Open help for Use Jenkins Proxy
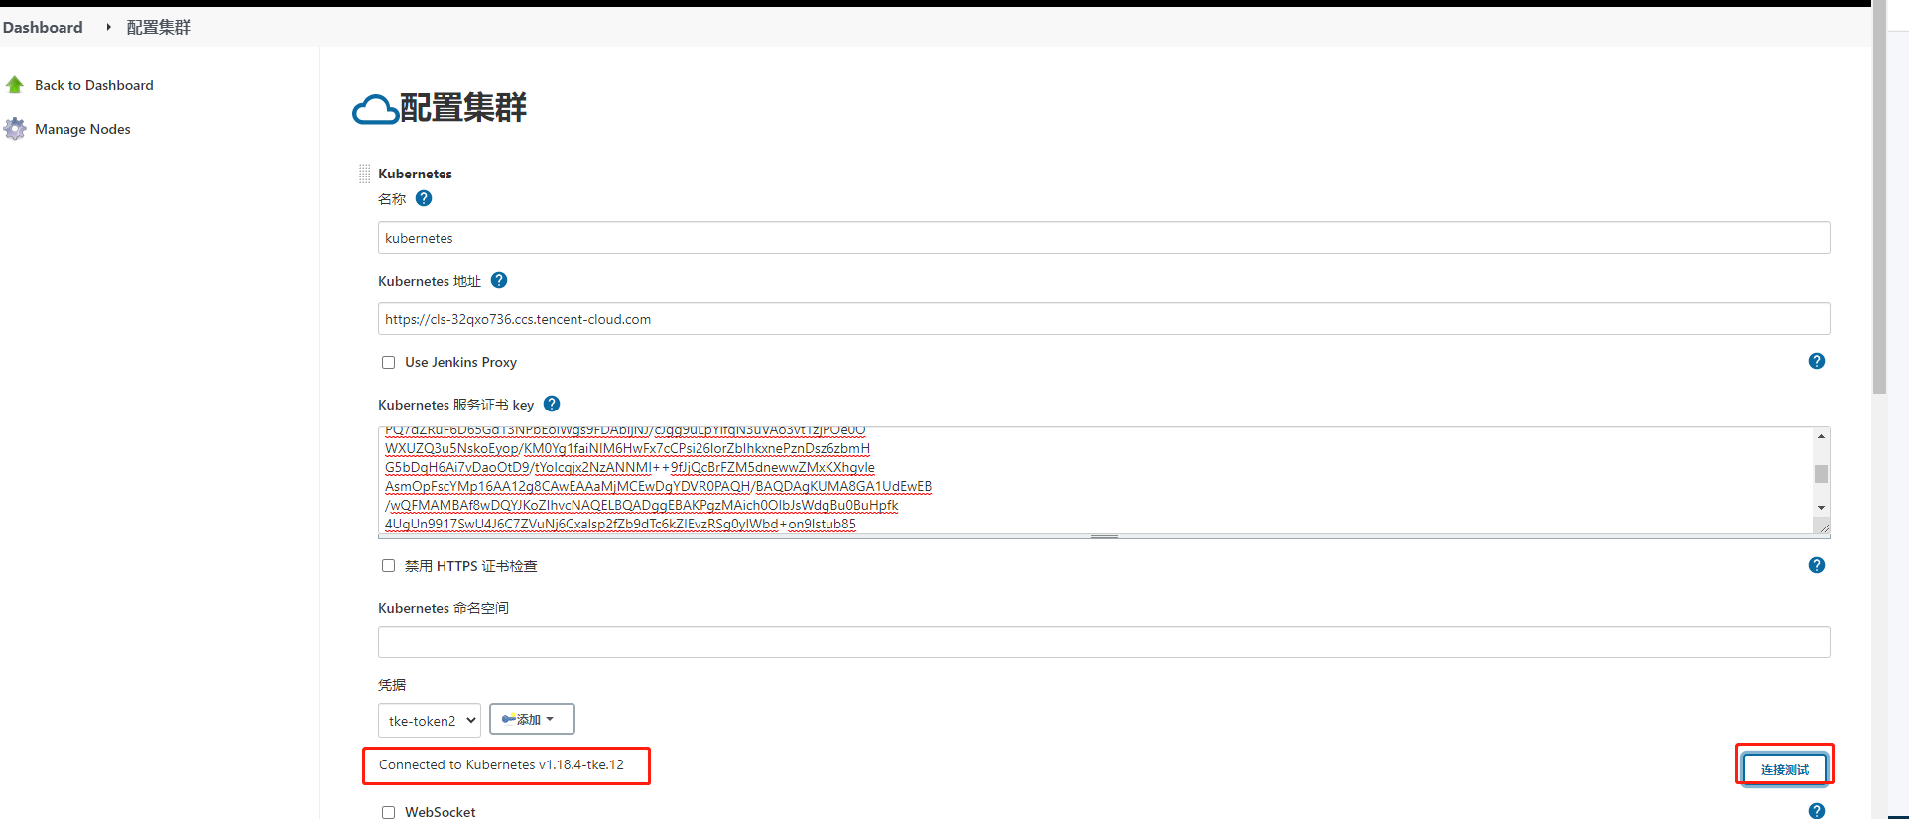 pyautogui.click(x=1816, y=361)
